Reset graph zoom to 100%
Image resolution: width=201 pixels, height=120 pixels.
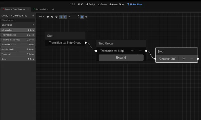click(52, 17)
